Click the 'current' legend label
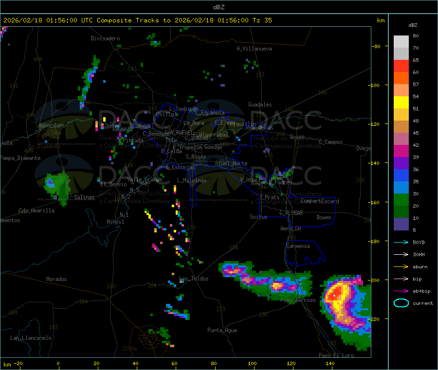 pos(423,303)
